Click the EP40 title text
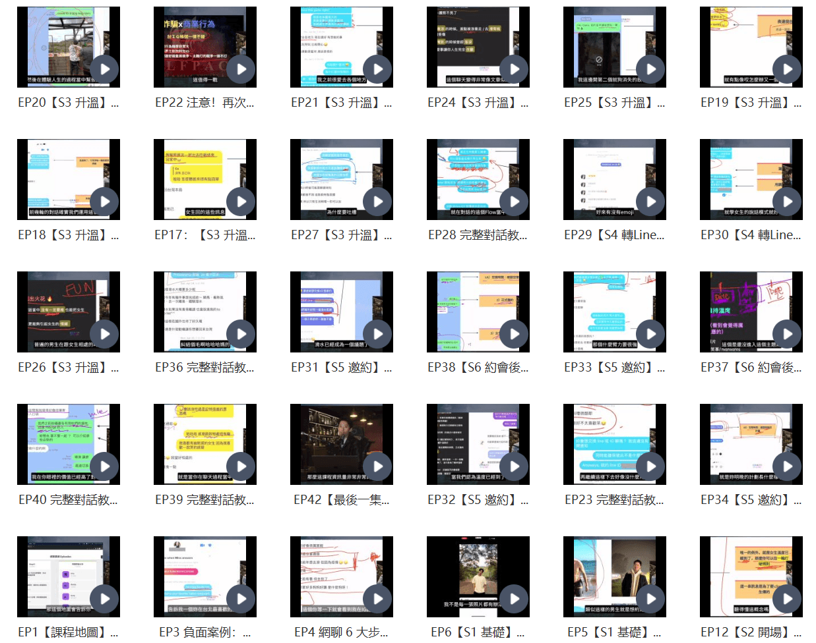816x643 pixels. tap(68, 500)
